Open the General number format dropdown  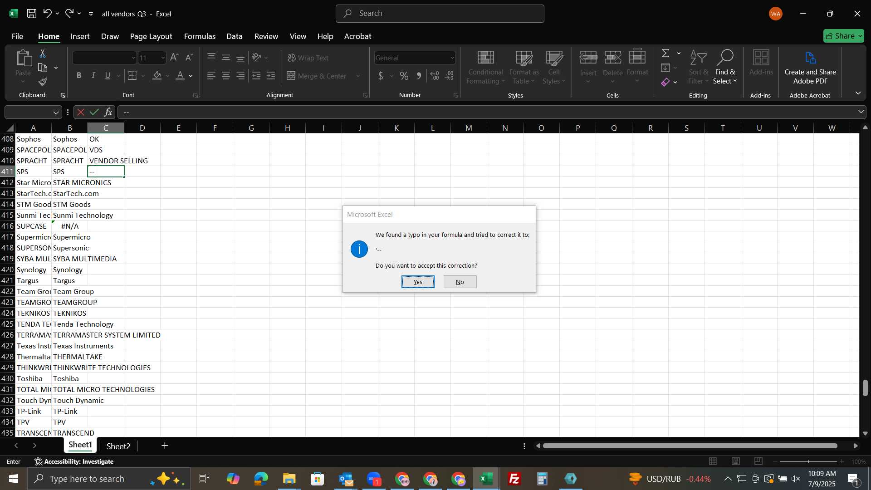(452, 58)
